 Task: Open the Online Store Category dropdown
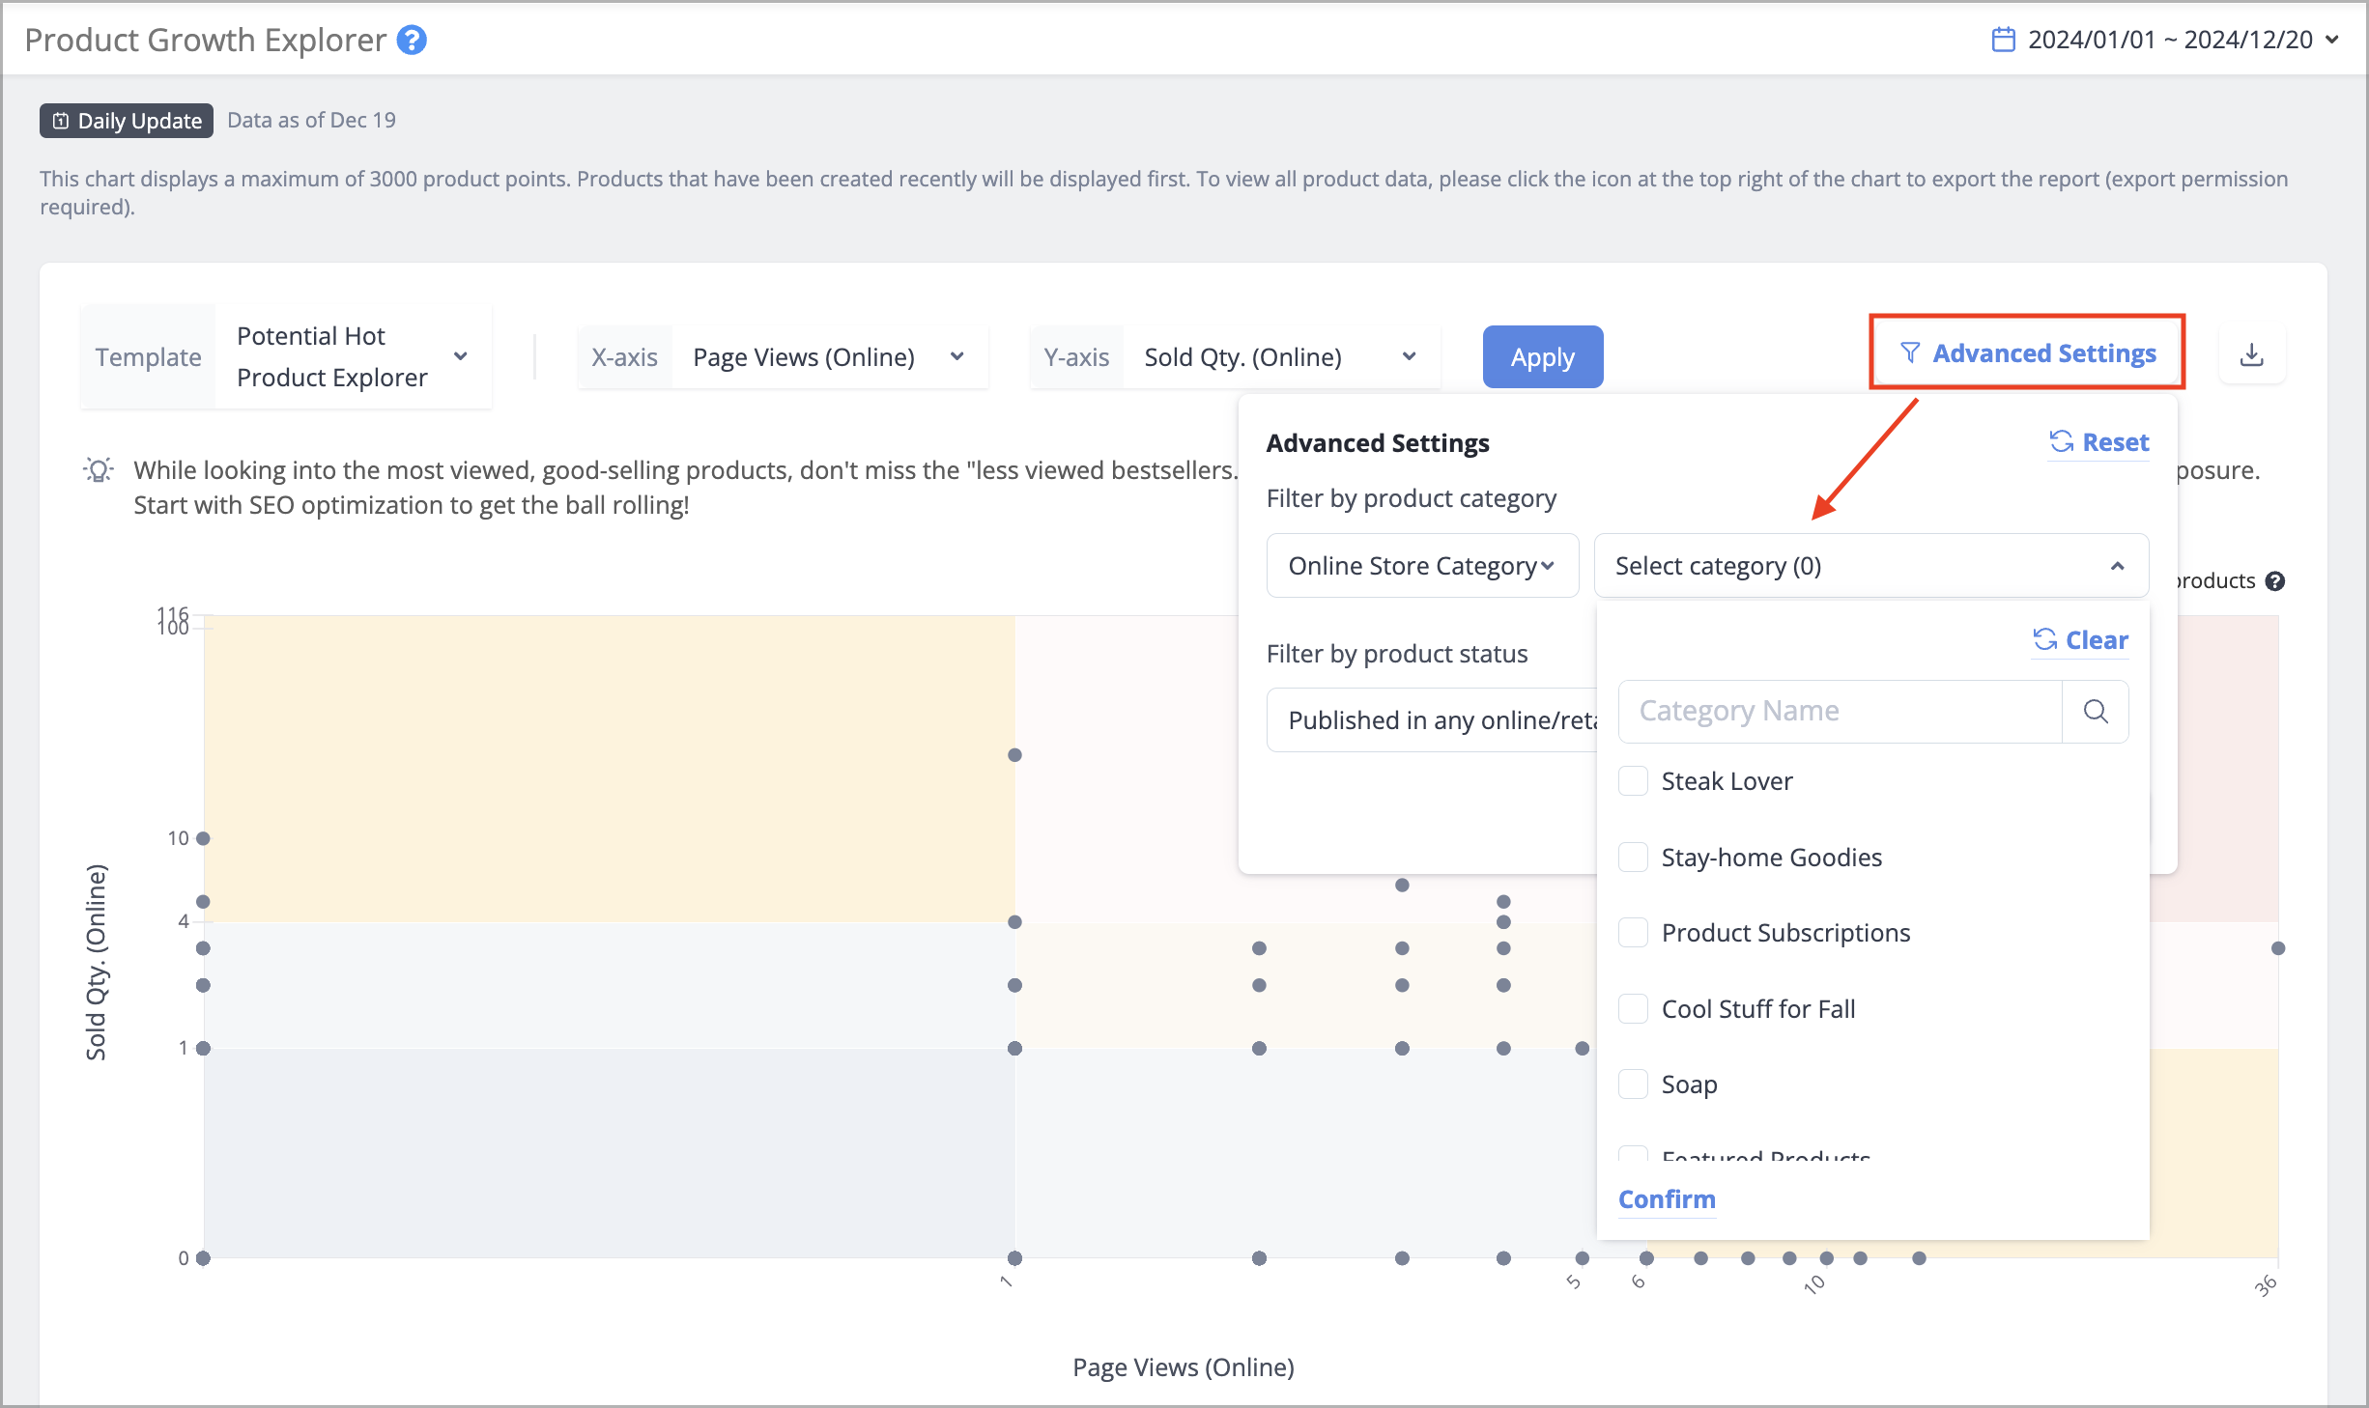[x=1422, y=566]
